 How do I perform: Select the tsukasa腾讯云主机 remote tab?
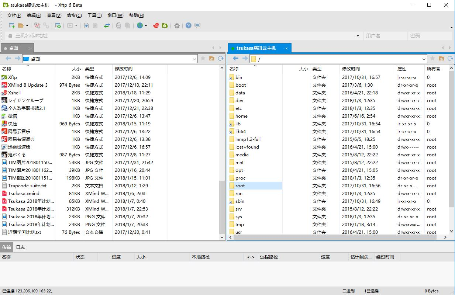tap(260, 48)
